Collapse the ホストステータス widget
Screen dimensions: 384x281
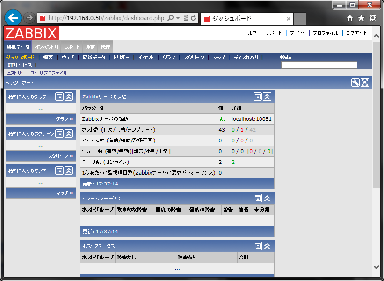coord(267,246)
